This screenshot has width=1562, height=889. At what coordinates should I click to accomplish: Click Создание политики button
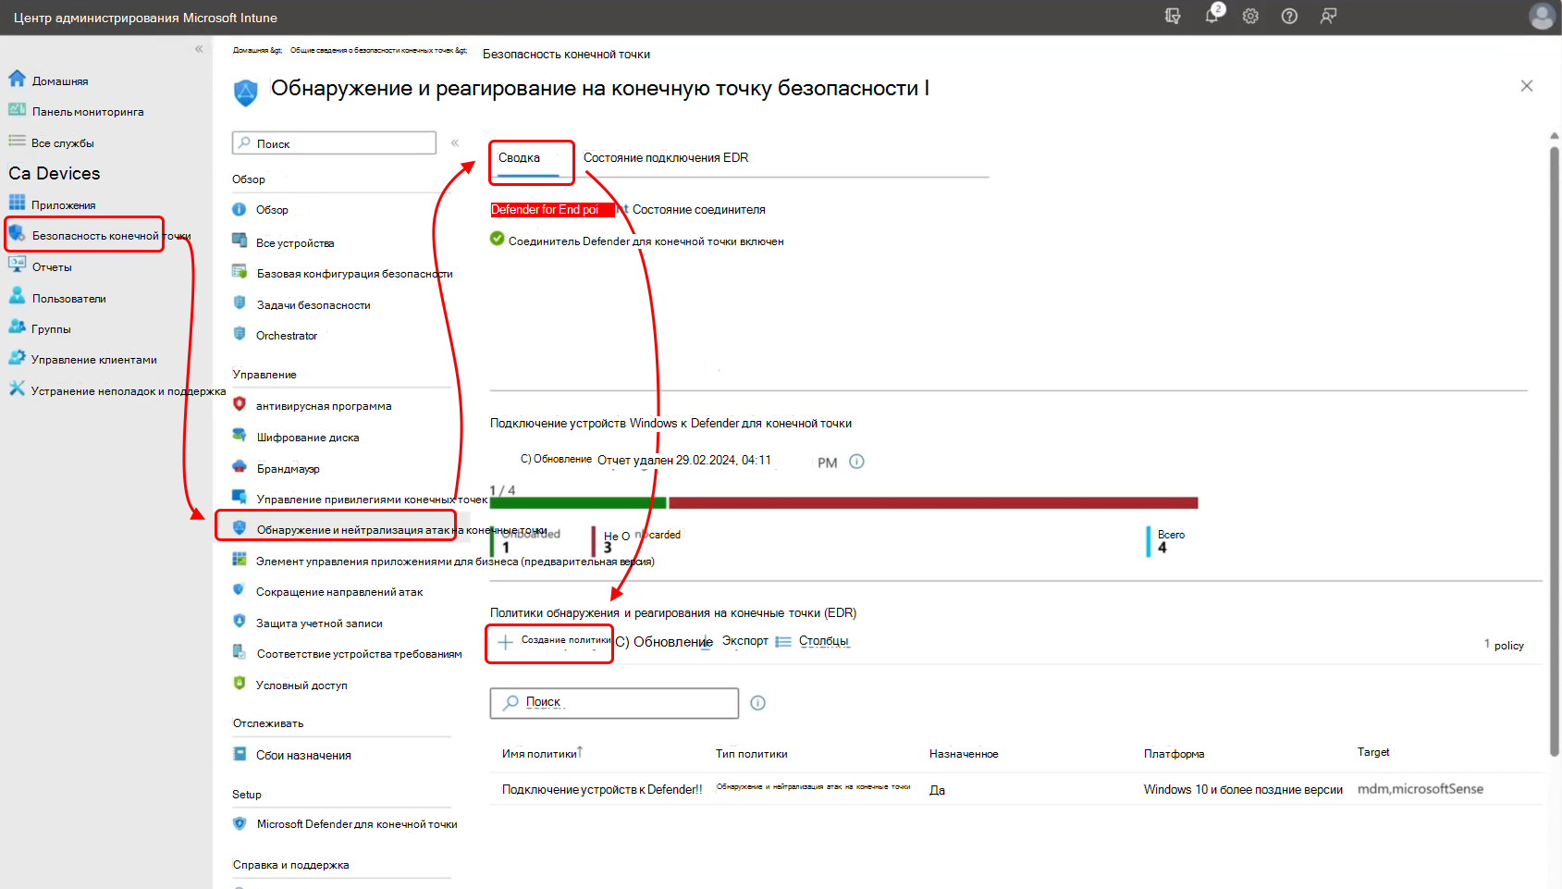click(x=553, y=641)
